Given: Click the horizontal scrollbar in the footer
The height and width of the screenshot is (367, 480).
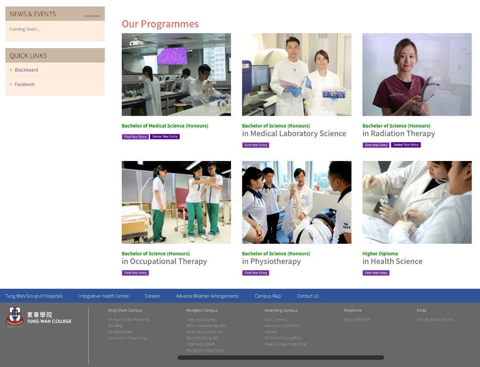Looking at the screenshot, I should 281,358.
